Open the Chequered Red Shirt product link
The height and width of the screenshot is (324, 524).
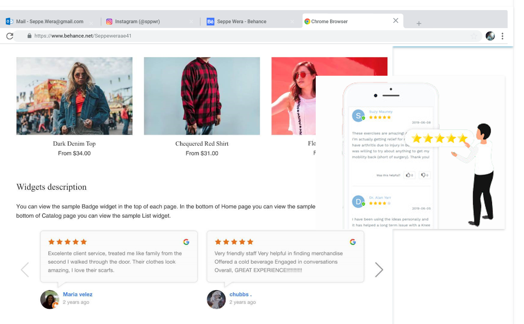pos(202,144)
